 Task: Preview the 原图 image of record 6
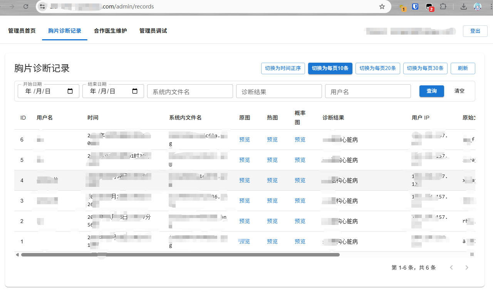(245, 140)
